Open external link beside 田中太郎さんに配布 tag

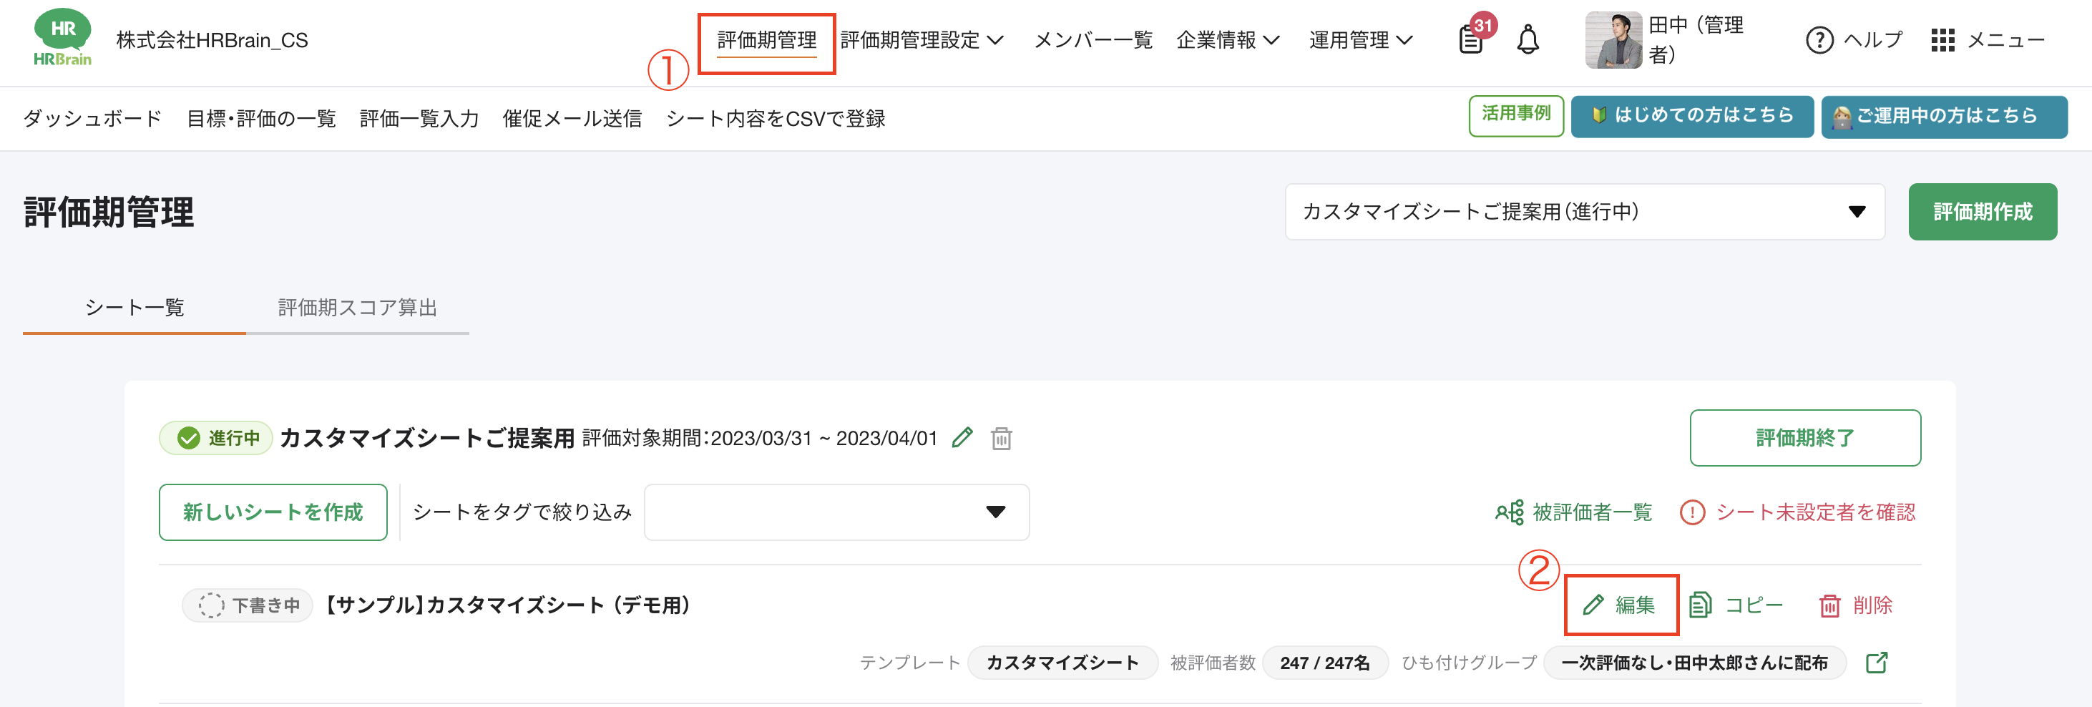[1876, 663]
